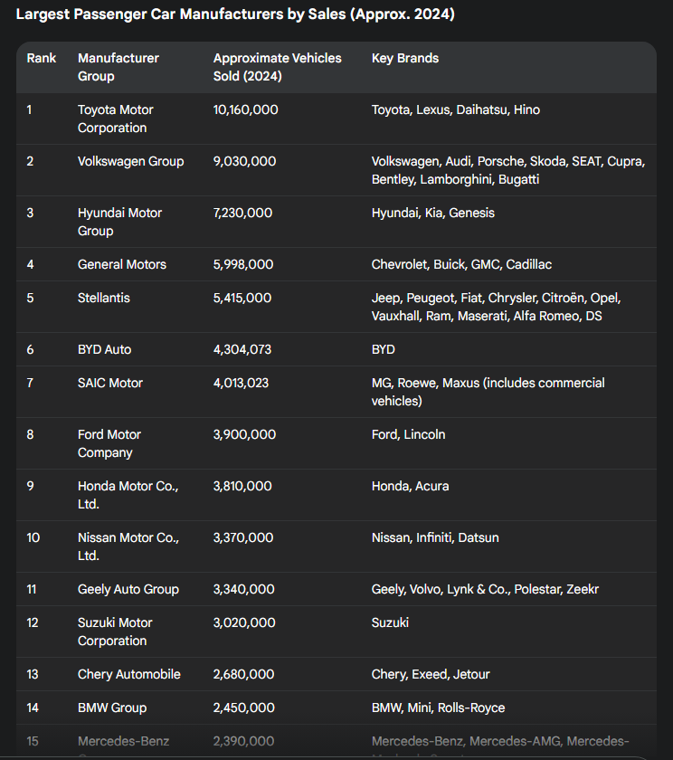Click the Hyundai Motor Group name

point(119,222)
